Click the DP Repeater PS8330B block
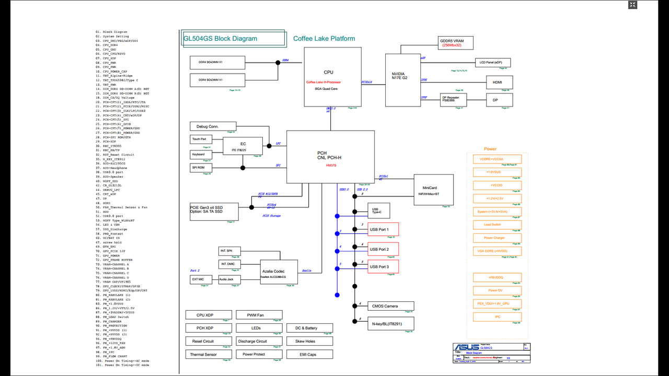 pos(454,100)
